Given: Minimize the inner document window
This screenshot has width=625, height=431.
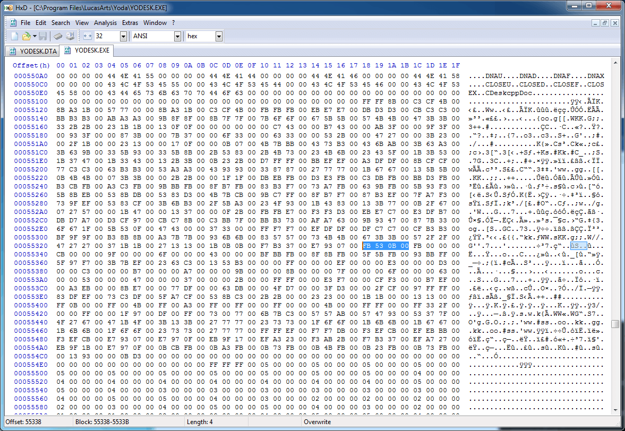Looking at the screenshot, I should click(595, 23).
